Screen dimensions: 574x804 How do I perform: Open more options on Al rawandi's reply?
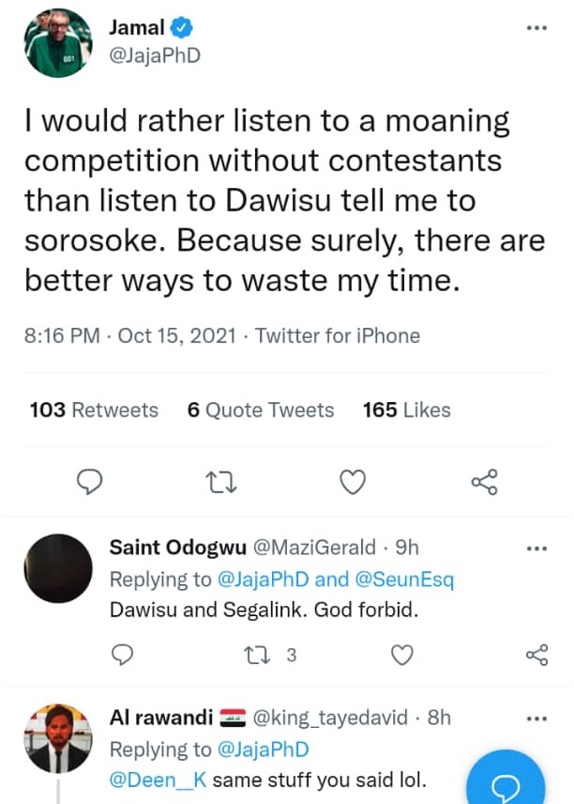[536, 719]
